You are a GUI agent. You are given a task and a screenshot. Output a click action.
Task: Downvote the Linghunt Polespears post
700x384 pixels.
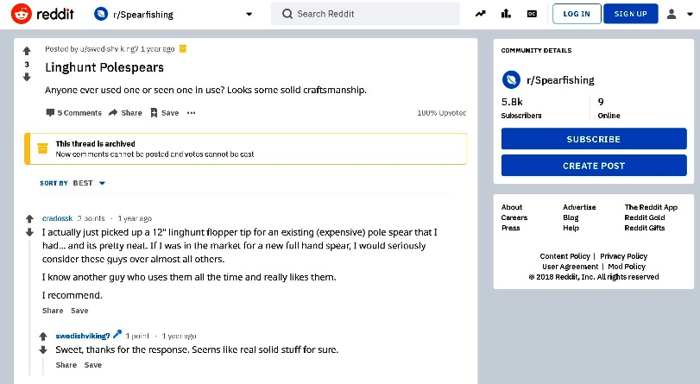[27, 78]
